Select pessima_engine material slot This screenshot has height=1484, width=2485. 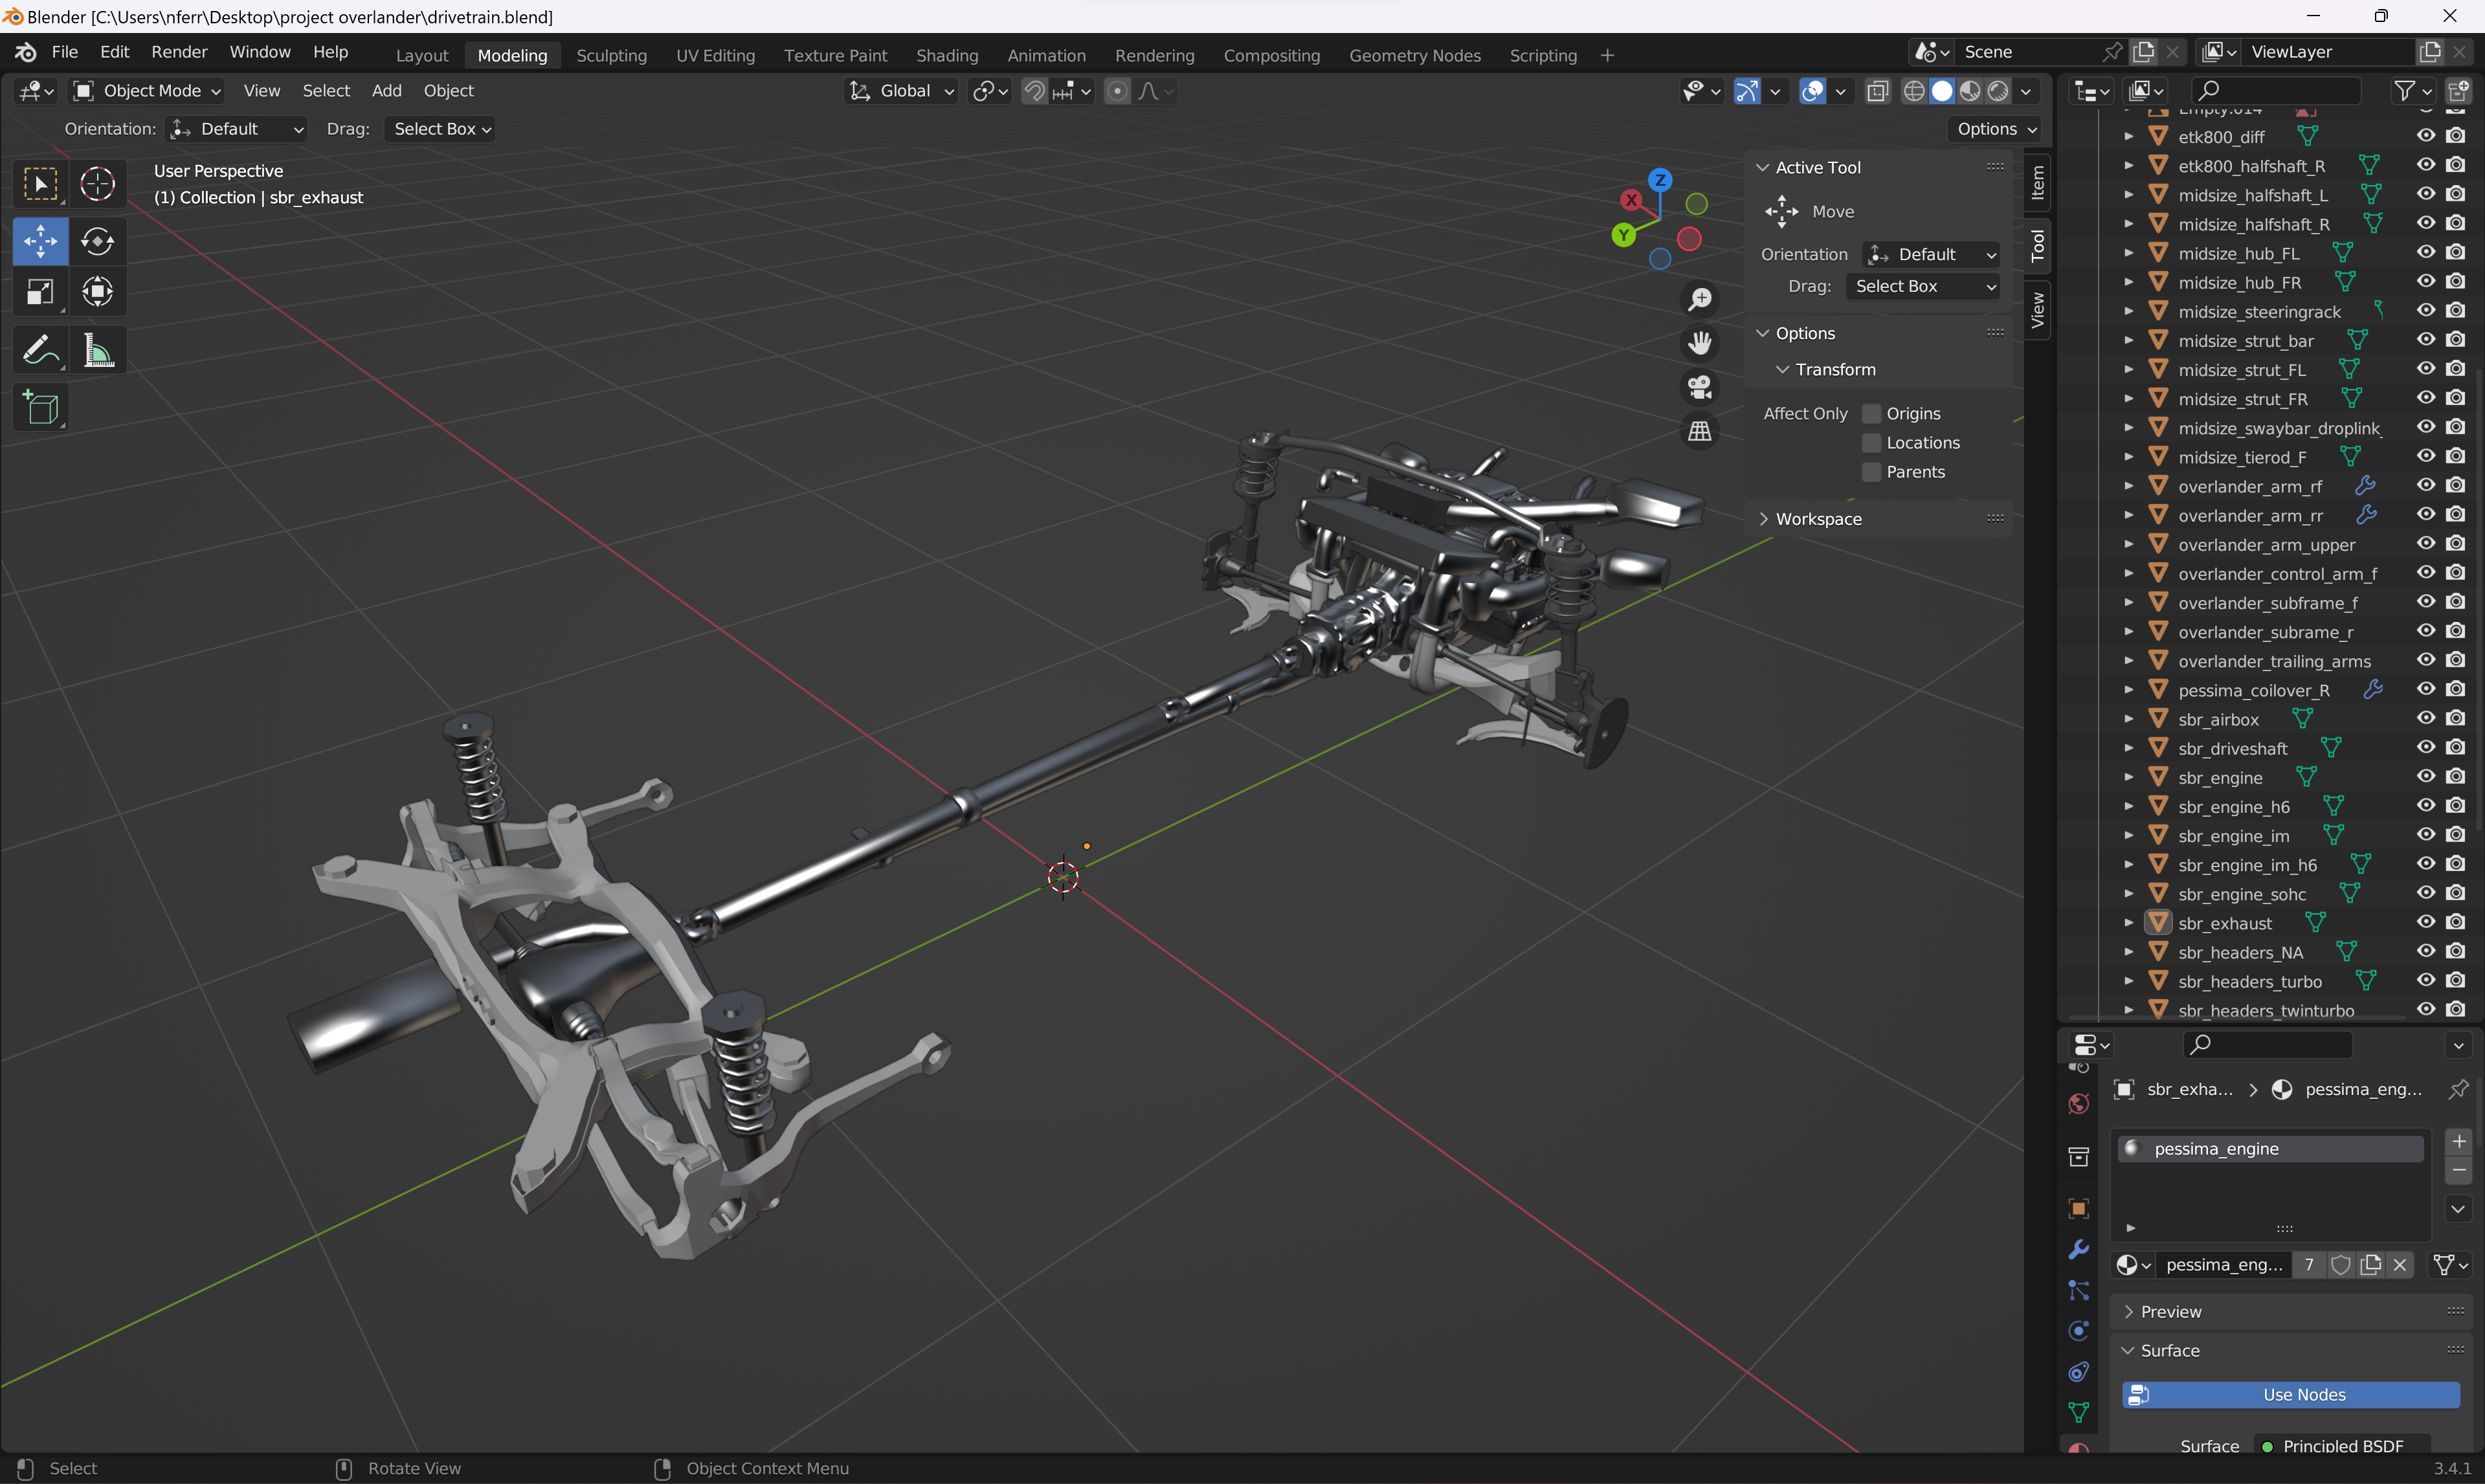(2271, 1149)
